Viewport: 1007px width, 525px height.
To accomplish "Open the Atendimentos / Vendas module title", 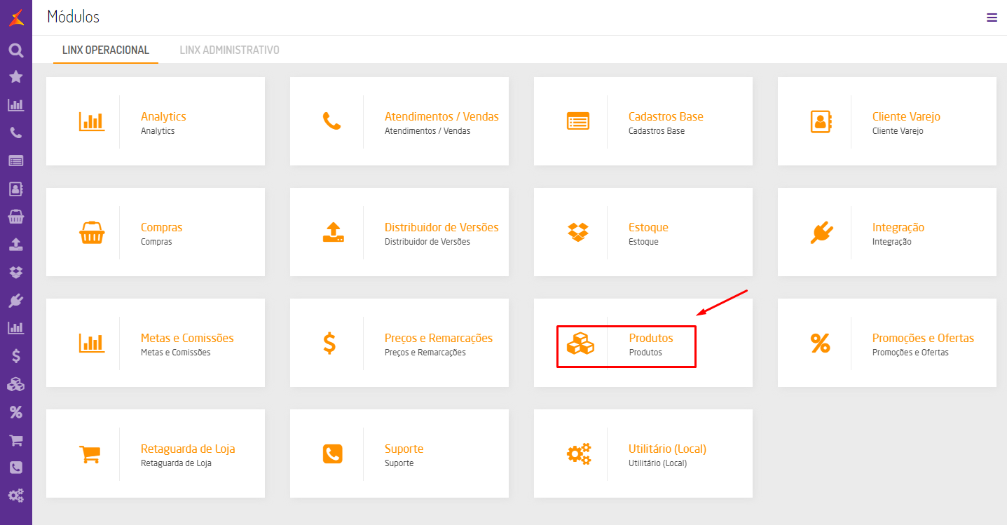I will (441, 116).
